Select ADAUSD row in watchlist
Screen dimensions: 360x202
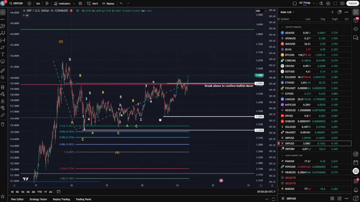point(315,33)
